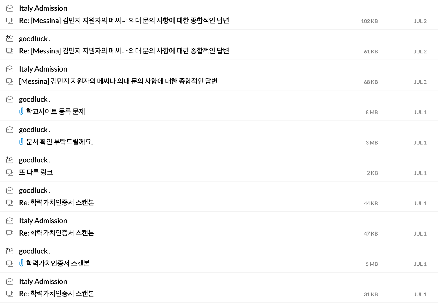
Task: Click the goodluck sender name on the 8 MB email
Action: (35, 99)
